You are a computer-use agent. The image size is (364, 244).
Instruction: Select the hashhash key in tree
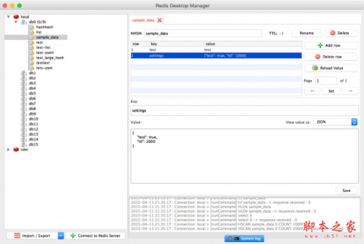point(44,27)
